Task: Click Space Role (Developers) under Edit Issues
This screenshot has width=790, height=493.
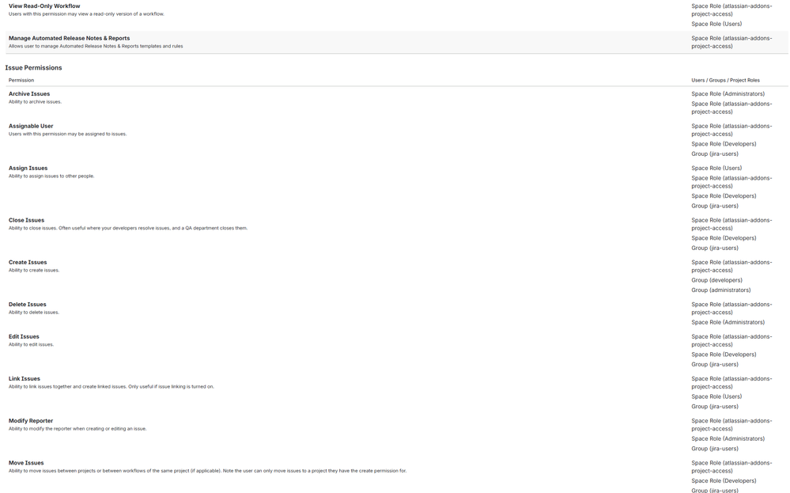Action: tap(724, 353)
